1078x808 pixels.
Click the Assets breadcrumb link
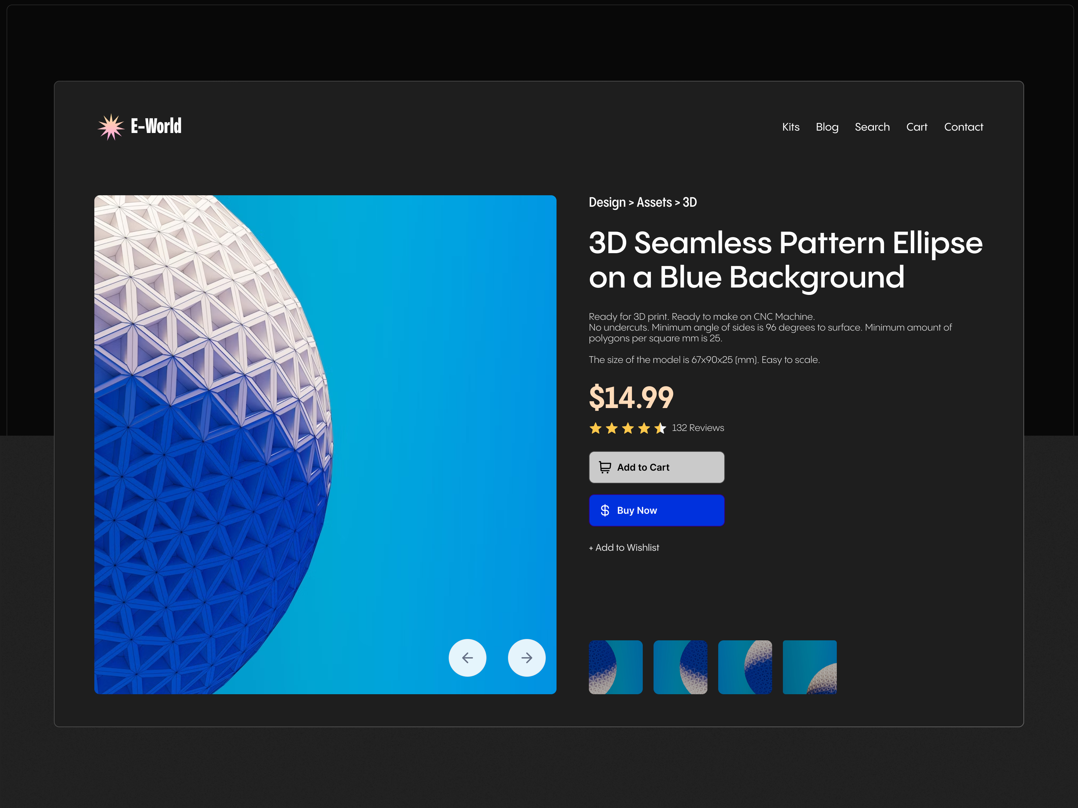[x=654, y=203]
